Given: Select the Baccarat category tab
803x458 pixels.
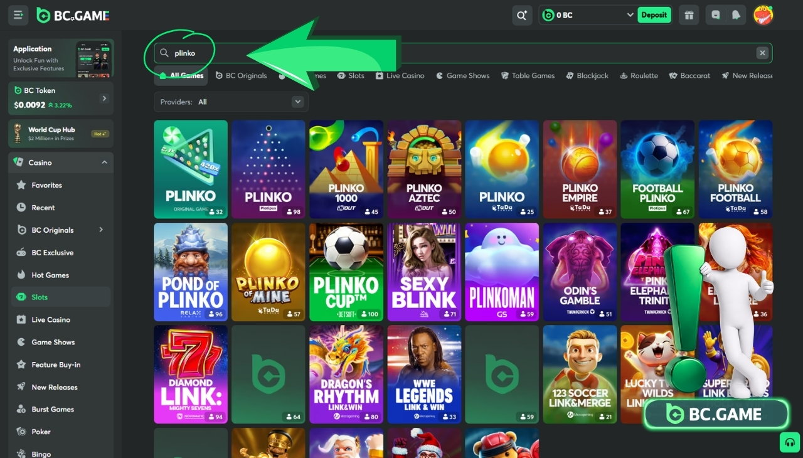Looking at the screenshot, I should pyautogui.click(x=689, y=76).
